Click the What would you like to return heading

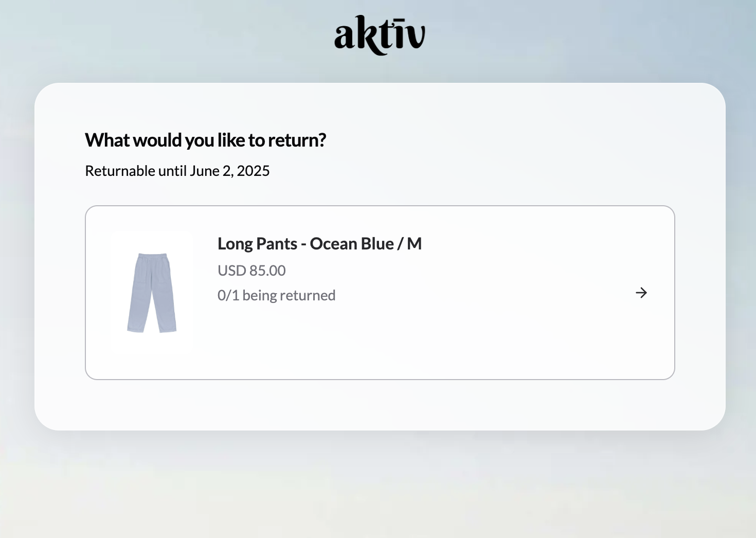205,140
